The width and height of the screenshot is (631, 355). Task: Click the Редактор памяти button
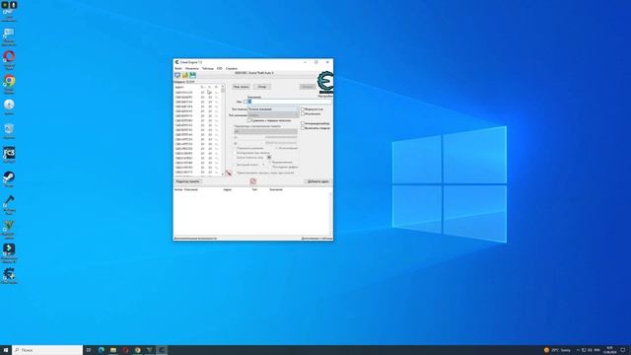point(188,181)
